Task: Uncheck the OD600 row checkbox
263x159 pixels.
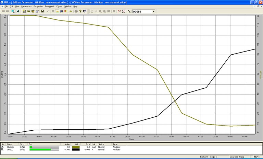Action: 2,149
